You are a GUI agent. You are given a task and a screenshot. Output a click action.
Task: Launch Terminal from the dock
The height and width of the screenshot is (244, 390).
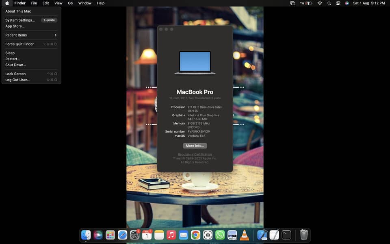click(286, 235)
